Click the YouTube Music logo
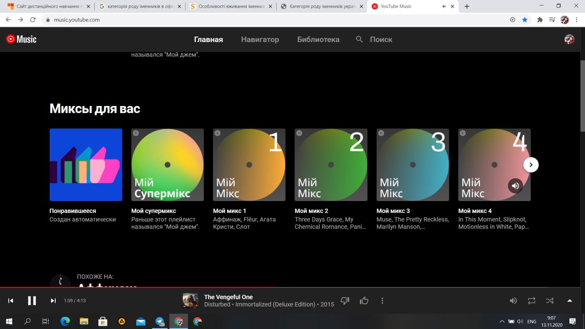The height and width of the screenshot is (329, 585). [21, 39]
